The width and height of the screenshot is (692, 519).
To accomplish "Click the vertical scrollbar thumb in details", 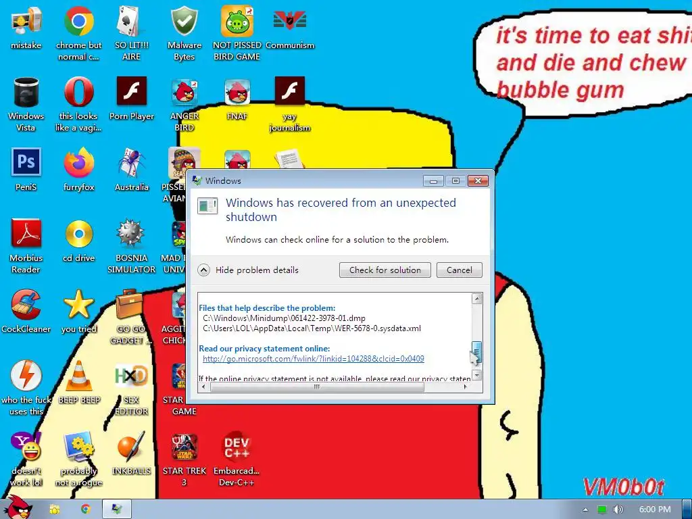I will click(x=476, y=351).
